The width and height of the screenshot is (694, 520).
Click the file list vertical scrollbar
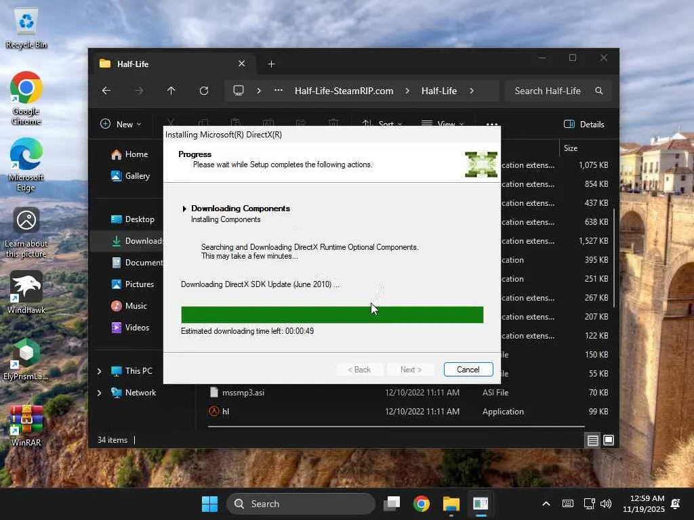tap(614, 258)
